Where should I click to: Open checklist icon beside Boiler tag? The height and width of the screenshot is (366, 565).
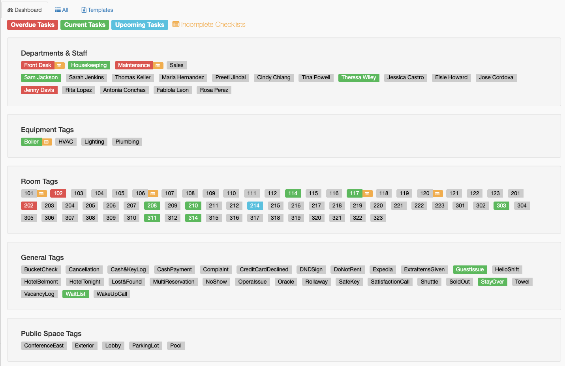click(47, 142)
